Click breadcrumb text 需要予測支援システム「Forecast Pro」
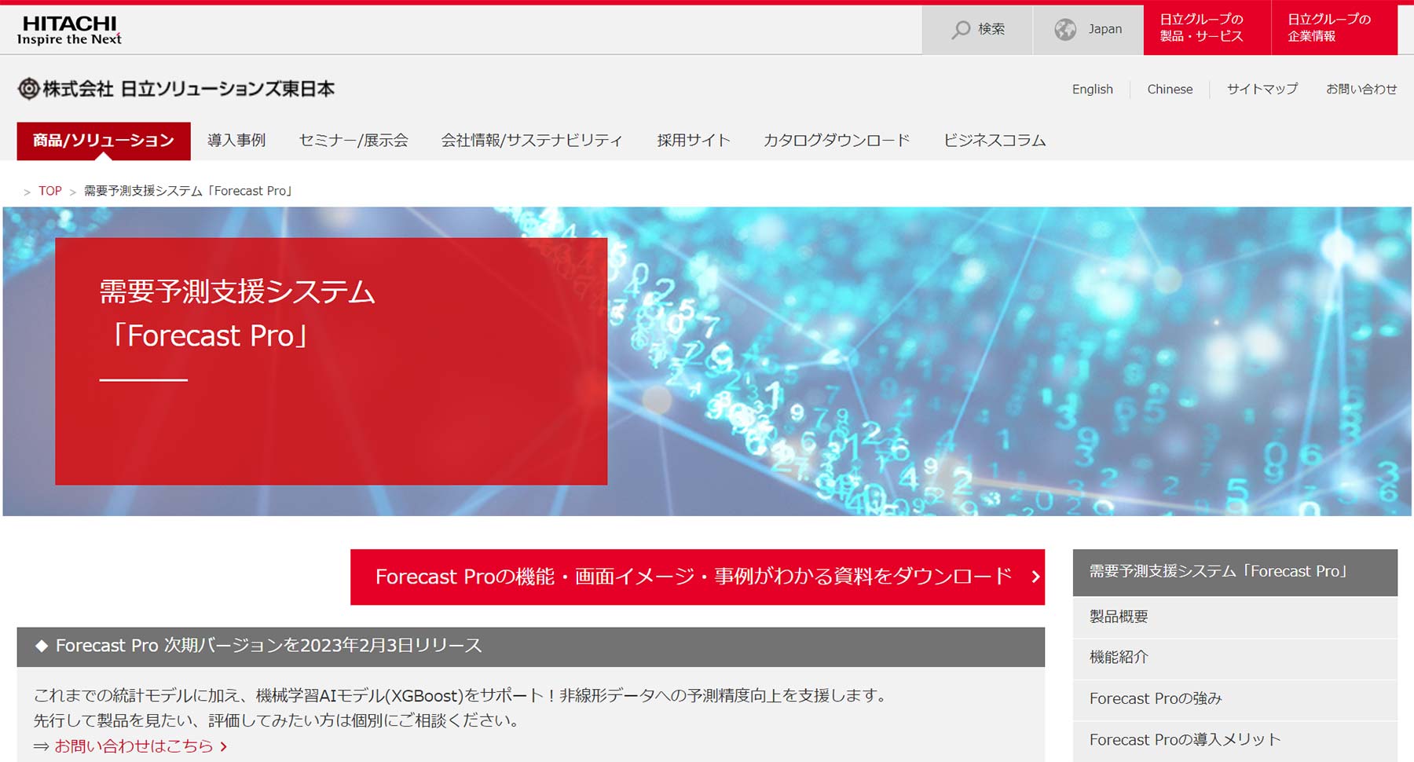The height and width of the screenshot is (762, 1414). coord(189,191)
